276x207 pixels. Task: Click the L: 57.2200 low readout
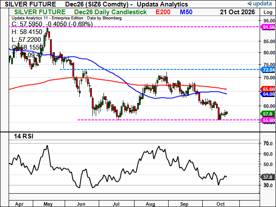(x=26, y=40)
